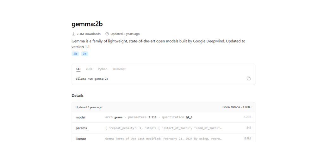Viewport: 324px width, 142px height.
Task: Switch to the cURL tab
Action: pyautogui.click(x=89, y=69)
